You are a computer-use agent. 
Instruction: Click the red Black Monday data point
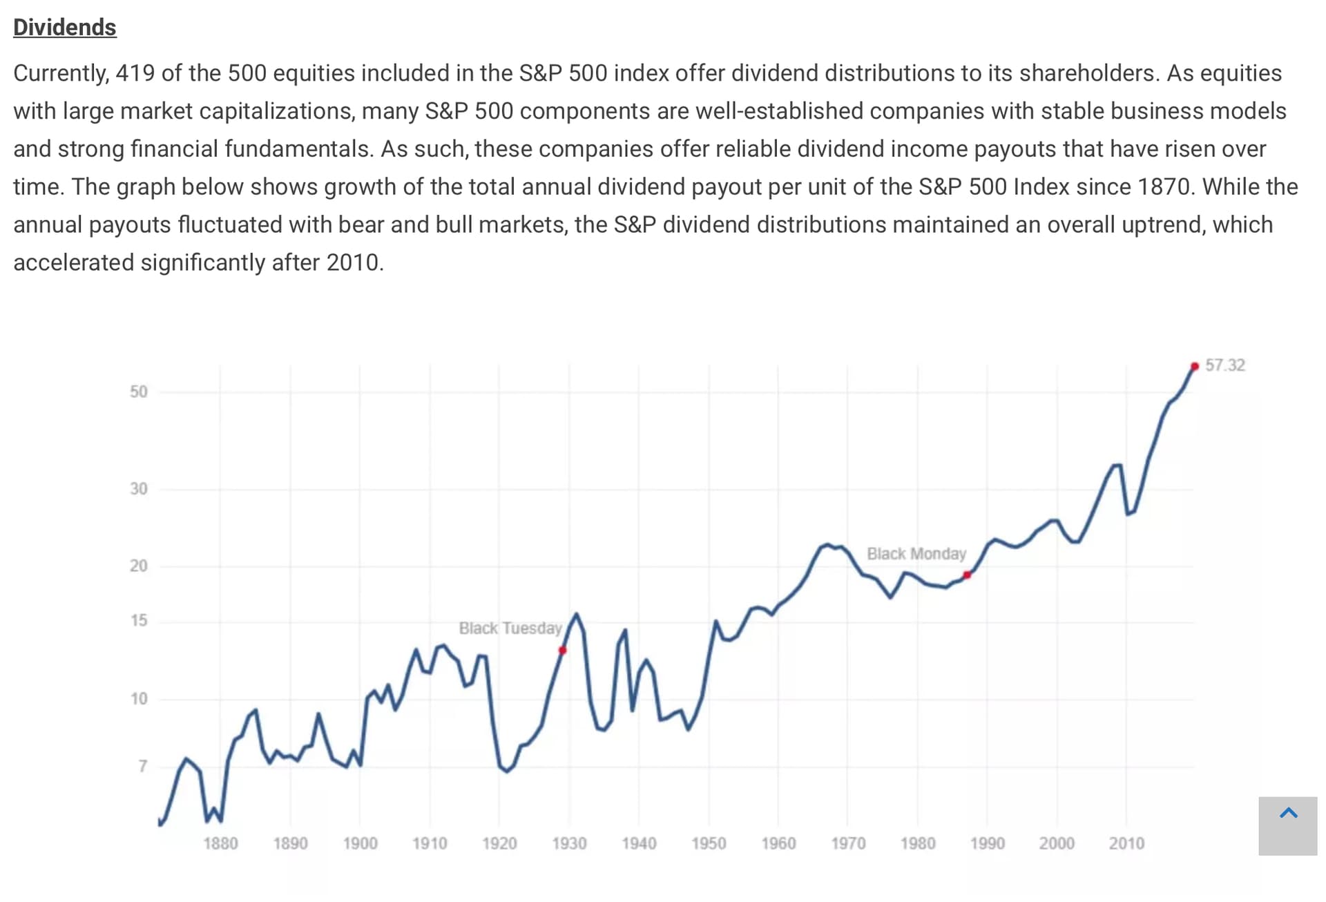point(967,575)
